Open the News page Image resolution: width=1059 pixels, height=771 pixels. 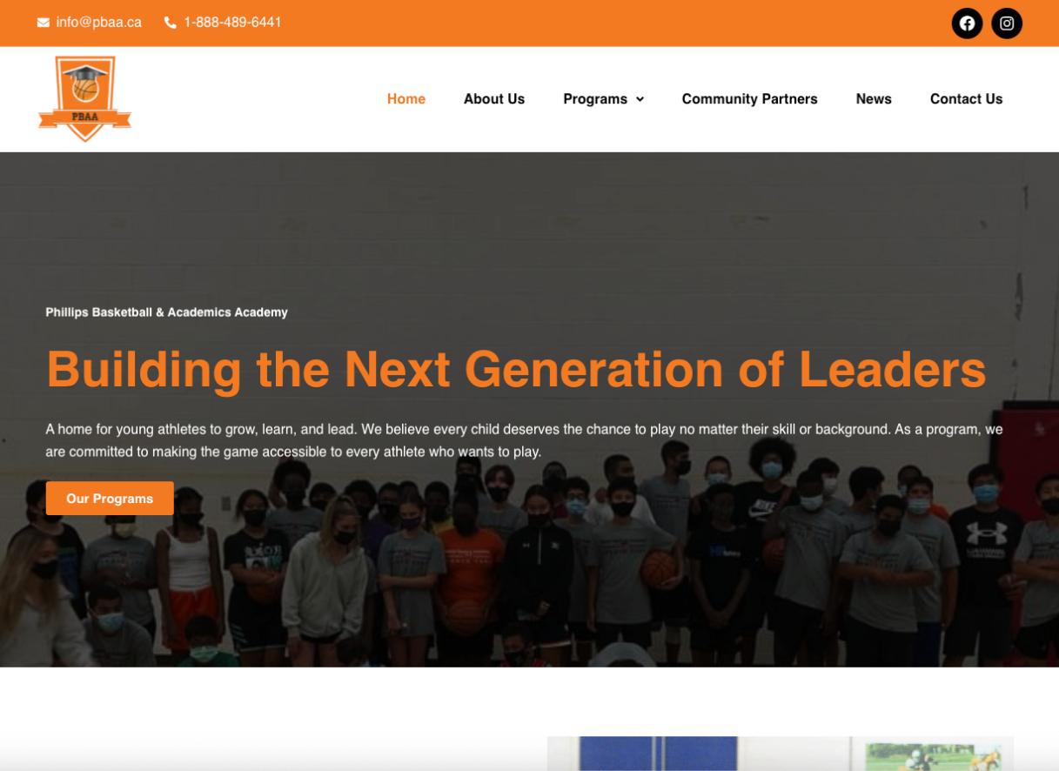tap(874, 99)
